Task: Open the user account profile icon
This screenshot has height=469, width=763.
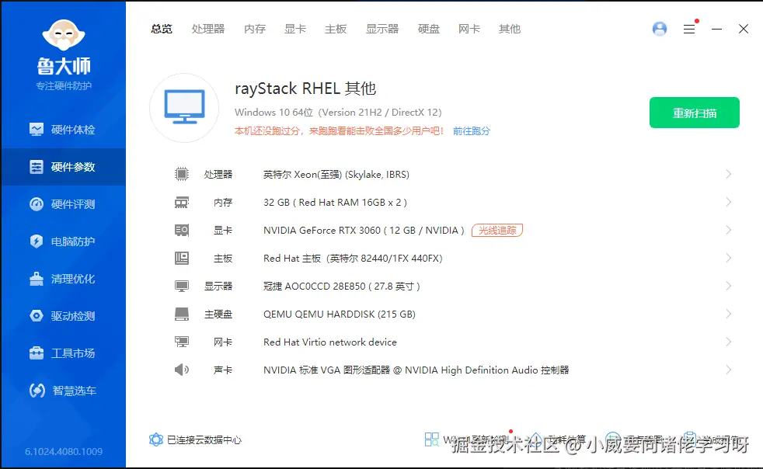Action: tap(660, 29)
